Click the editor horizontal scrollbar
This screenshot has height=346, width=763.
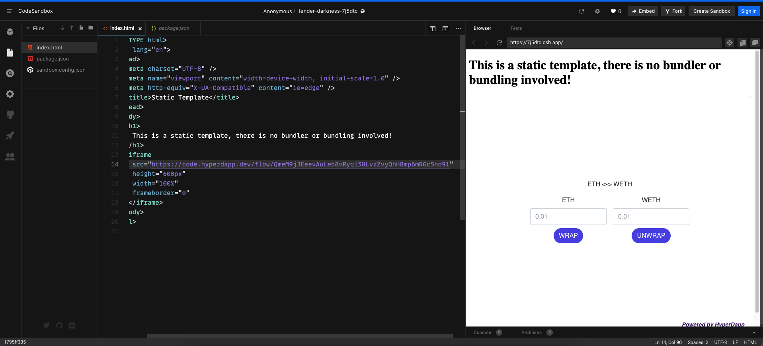[x=300, y=336]
